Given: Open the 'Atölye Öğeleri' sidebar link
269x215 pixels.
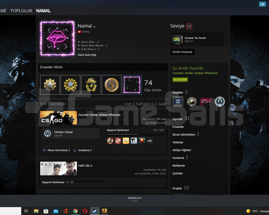Looking at the screenshot, I should [x=182, y=150].
